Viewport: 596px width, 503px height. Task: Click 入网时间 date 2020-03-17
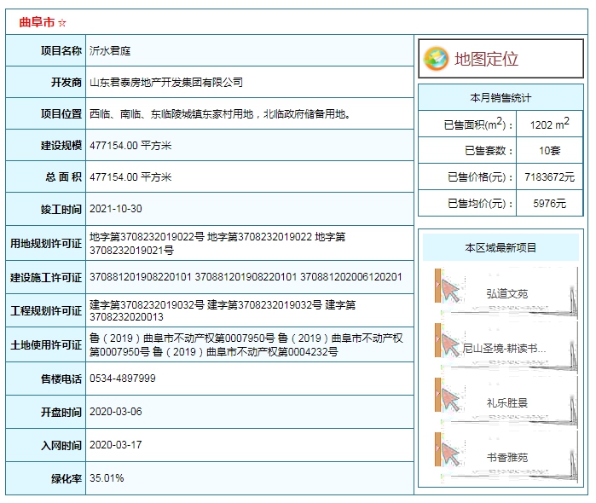116,445
